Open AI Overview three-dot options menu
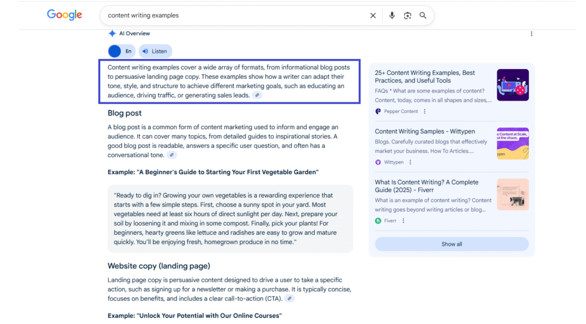Viewport: 586px width, 324px height. (531, 34)
